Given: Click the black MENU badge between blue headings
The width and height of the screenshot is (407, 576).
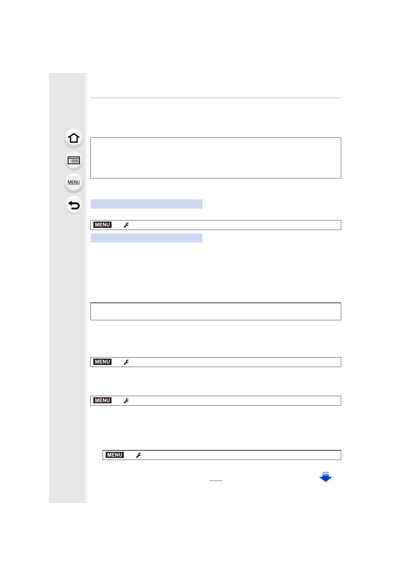Looking at the screenshot, I should 102,225.
